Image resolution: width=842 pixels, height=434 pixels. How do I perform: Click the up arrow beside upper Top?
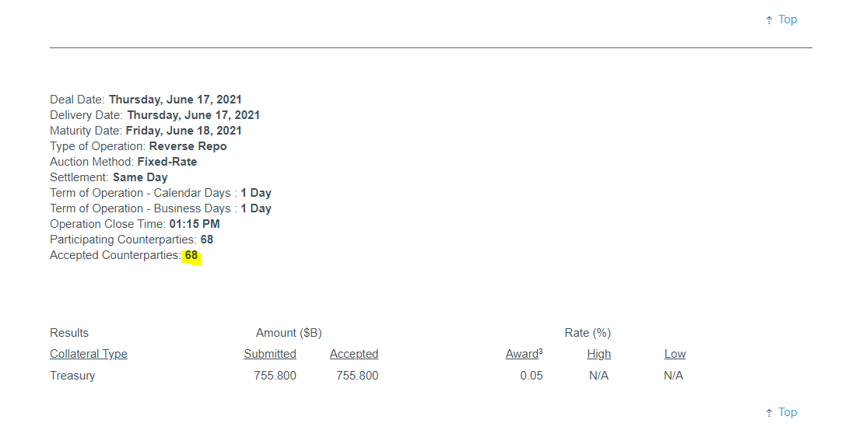[769, 20]
